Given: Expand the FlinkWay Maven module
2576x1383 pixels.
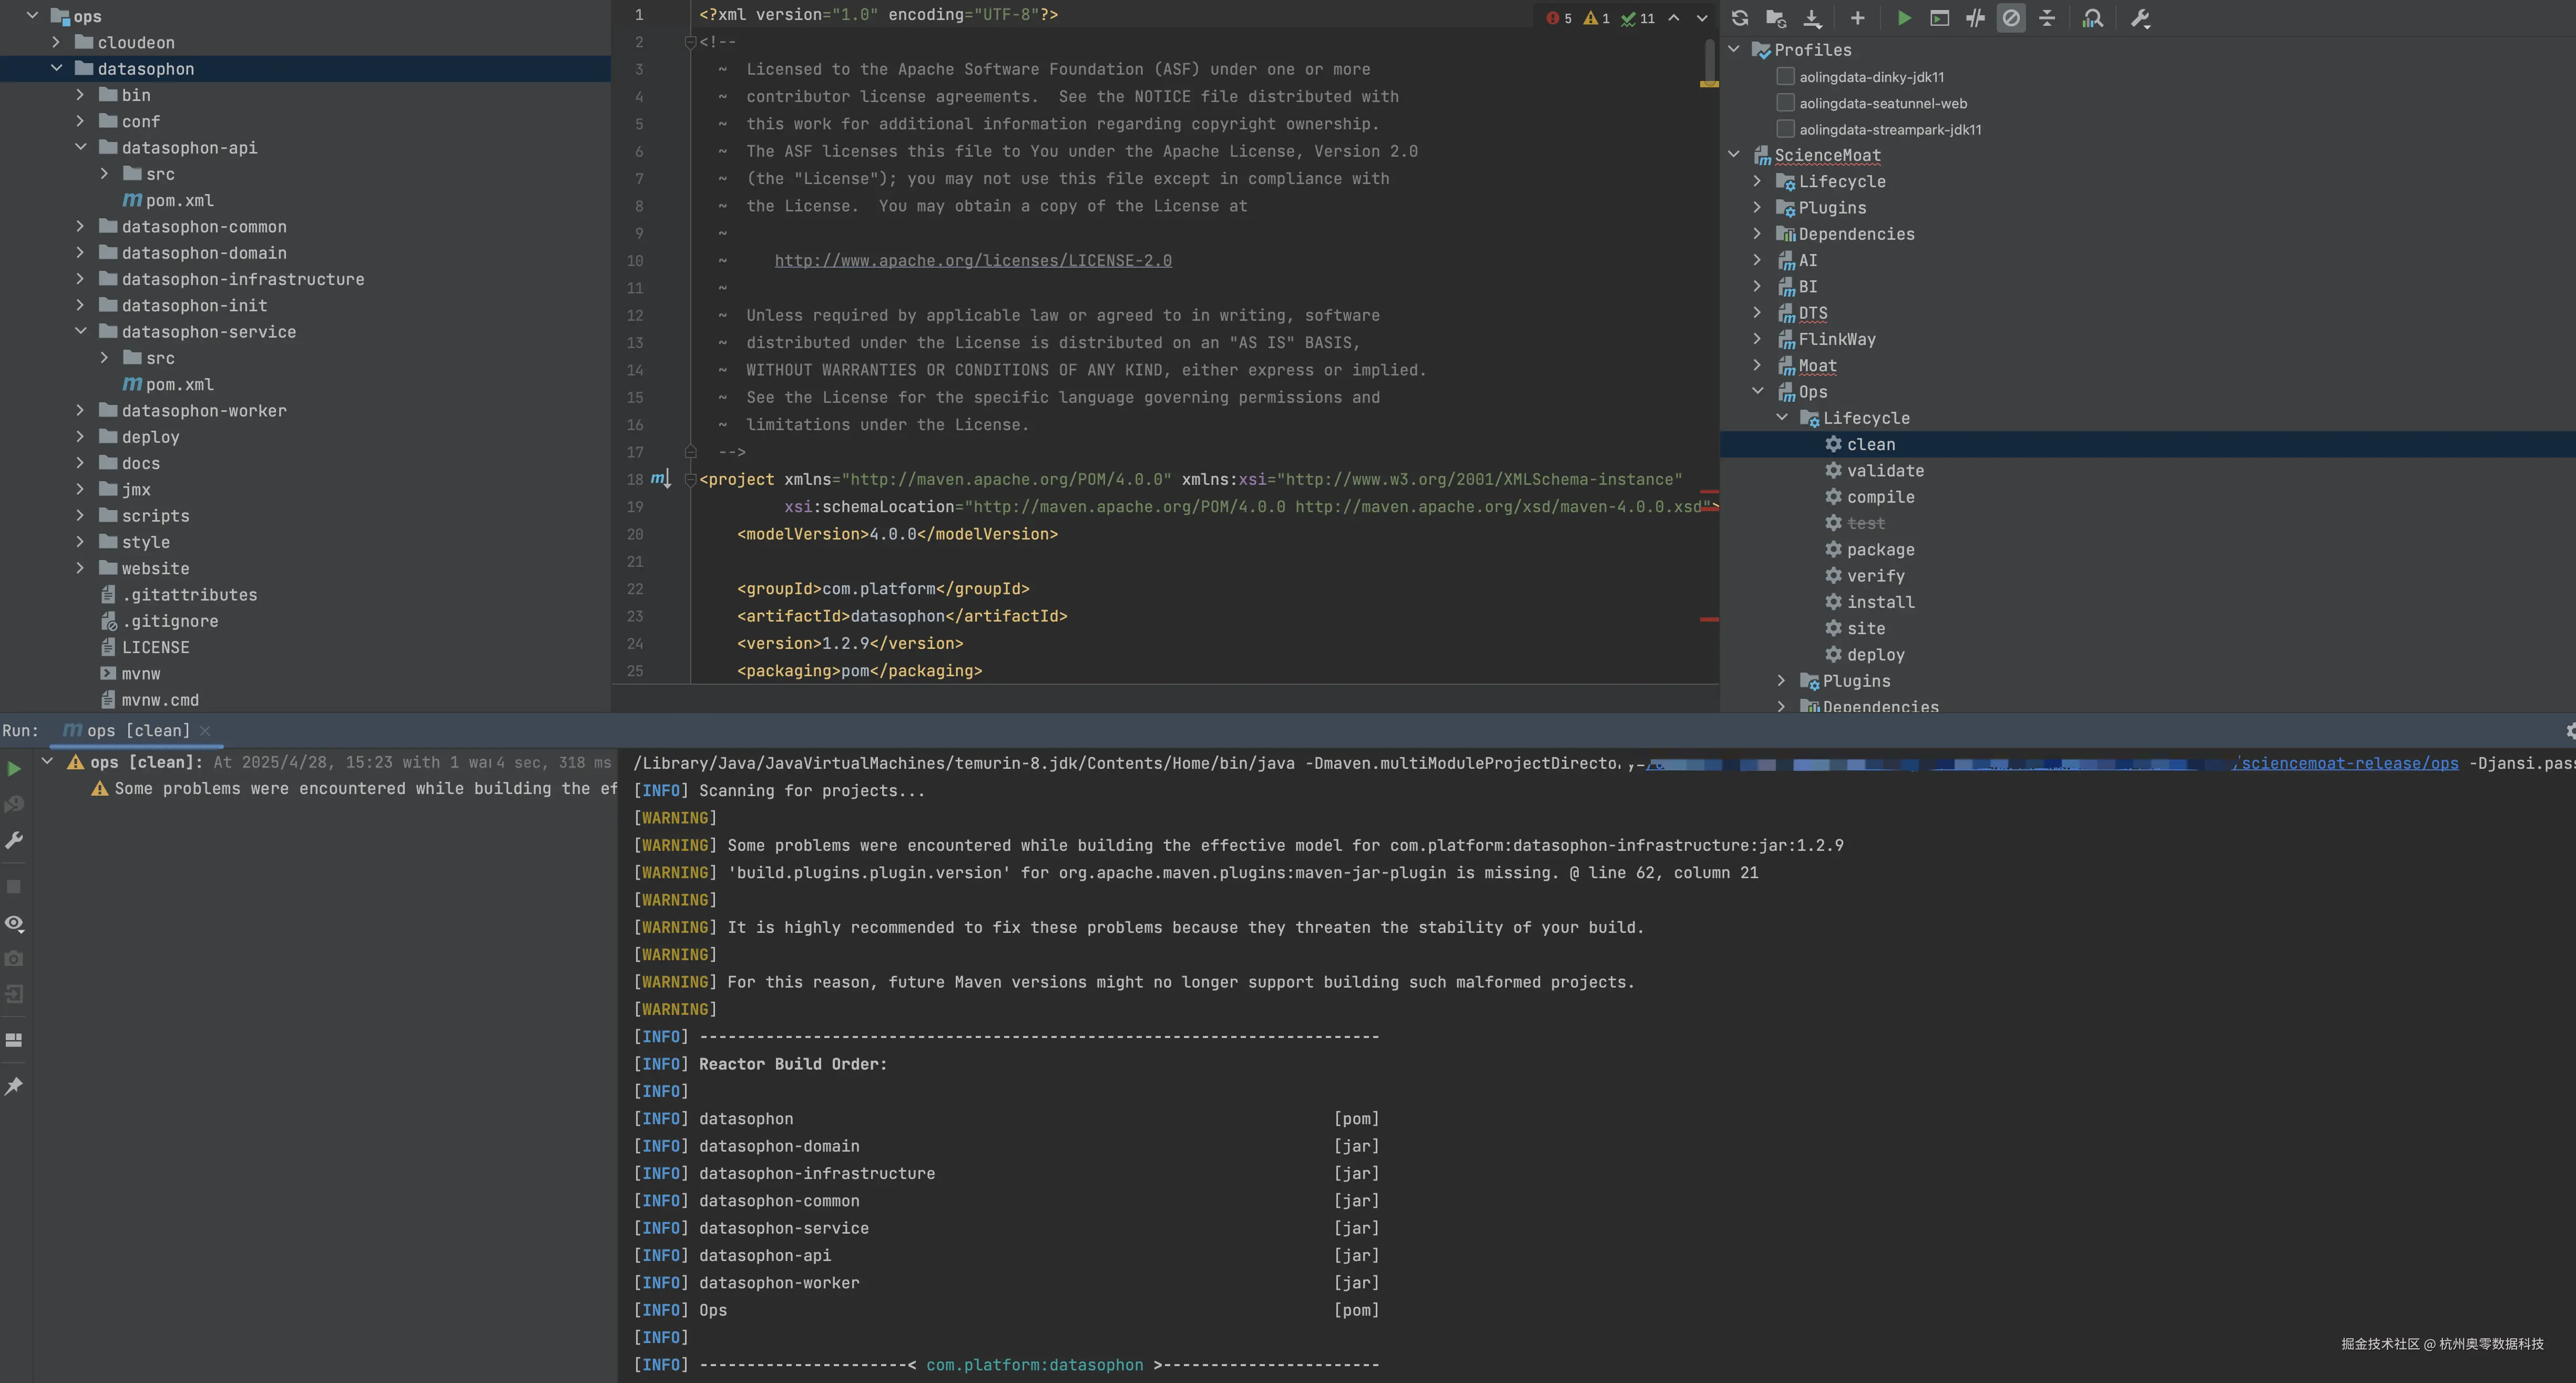Looking at the screenshot, I should click(x=1757, y=339).
